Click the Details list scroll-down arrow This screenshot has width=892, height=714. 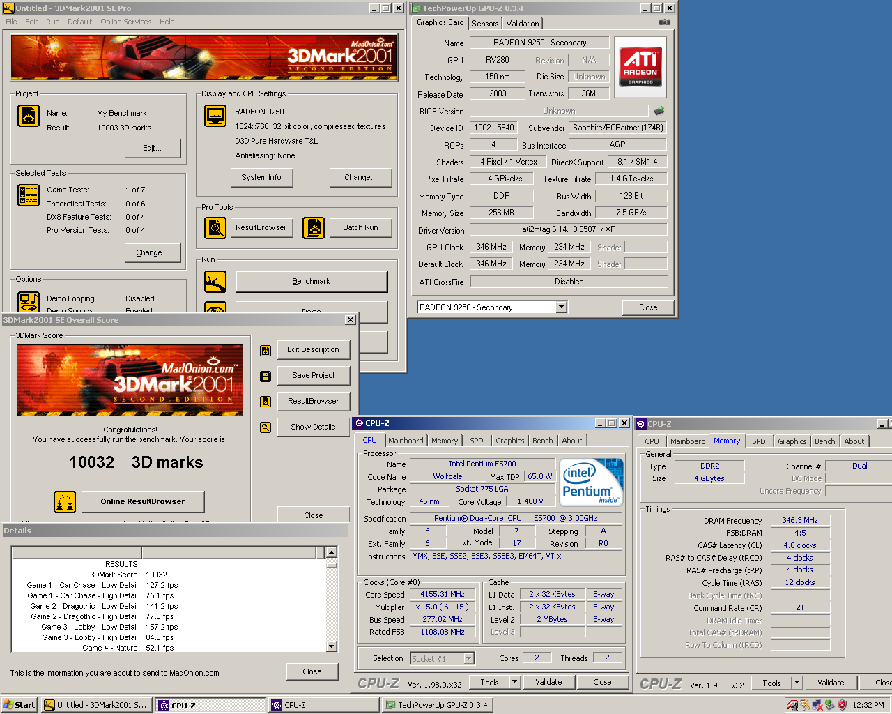[x=331, y=646]
